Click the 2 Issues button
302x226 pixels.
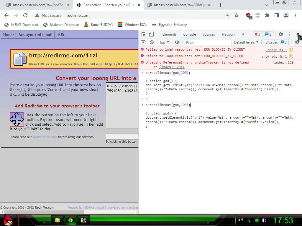click(276, 42)
